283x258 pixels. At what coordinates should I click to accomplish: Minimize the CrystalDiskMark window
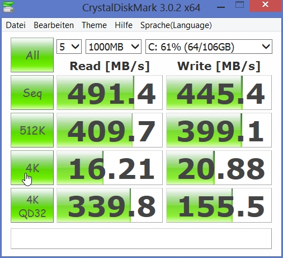[x=221, y=7]
